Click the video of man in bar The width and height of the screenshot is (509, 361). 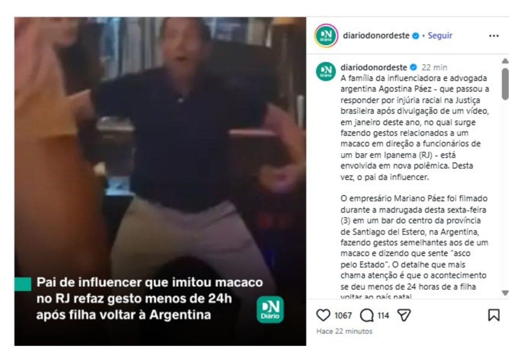pyautogui.click(x=160, y=181)
